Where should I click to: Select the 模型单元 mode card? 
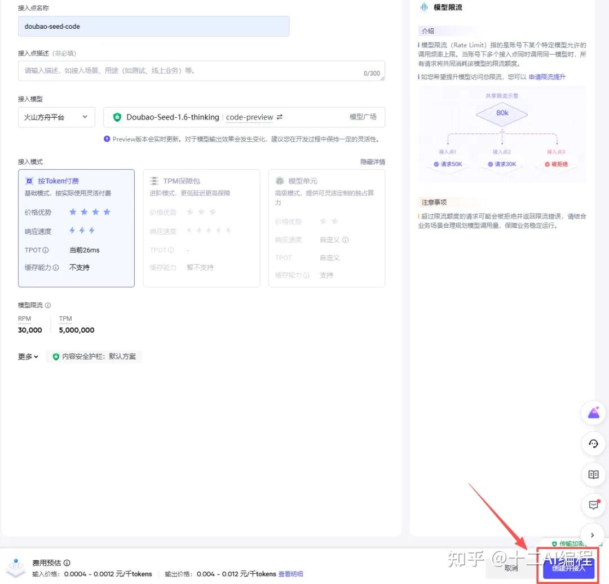(326, 228)
